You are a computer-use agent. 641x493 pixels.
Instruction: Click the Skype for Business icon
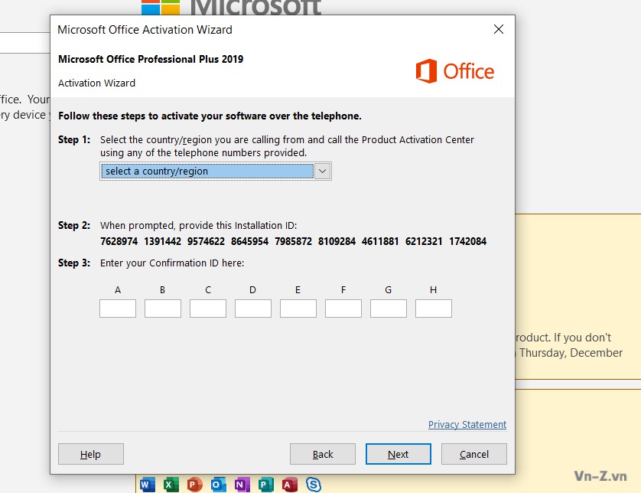pyautogui.click(x=313, y=484)
